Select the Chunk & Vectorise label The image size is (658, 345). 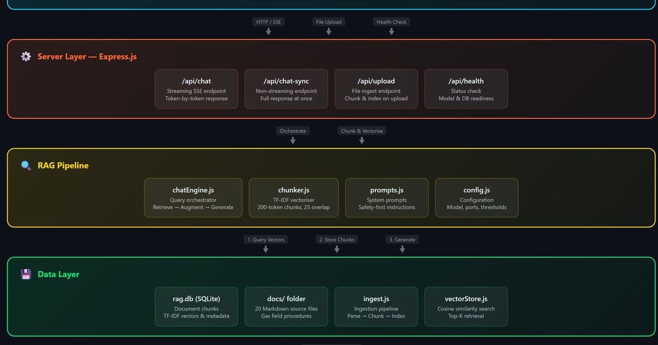pyautogui.click(x=361, y=130)
